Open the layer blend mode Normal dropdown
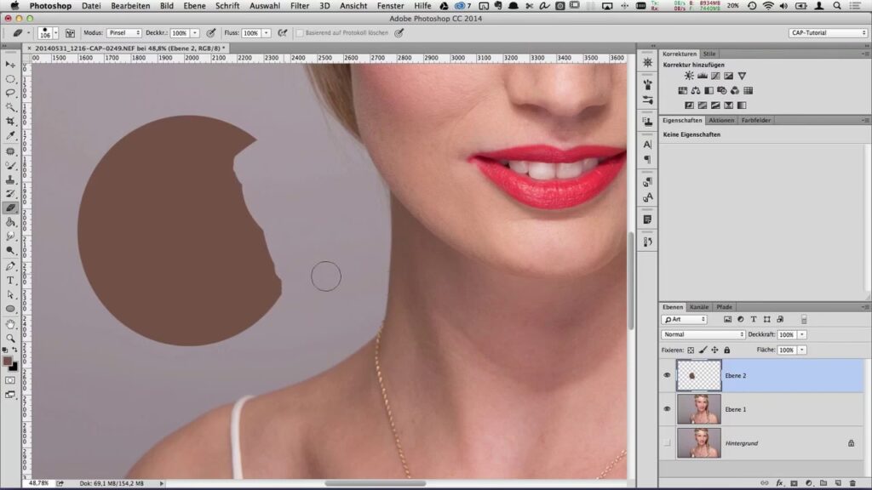 [x=703, y=334]
